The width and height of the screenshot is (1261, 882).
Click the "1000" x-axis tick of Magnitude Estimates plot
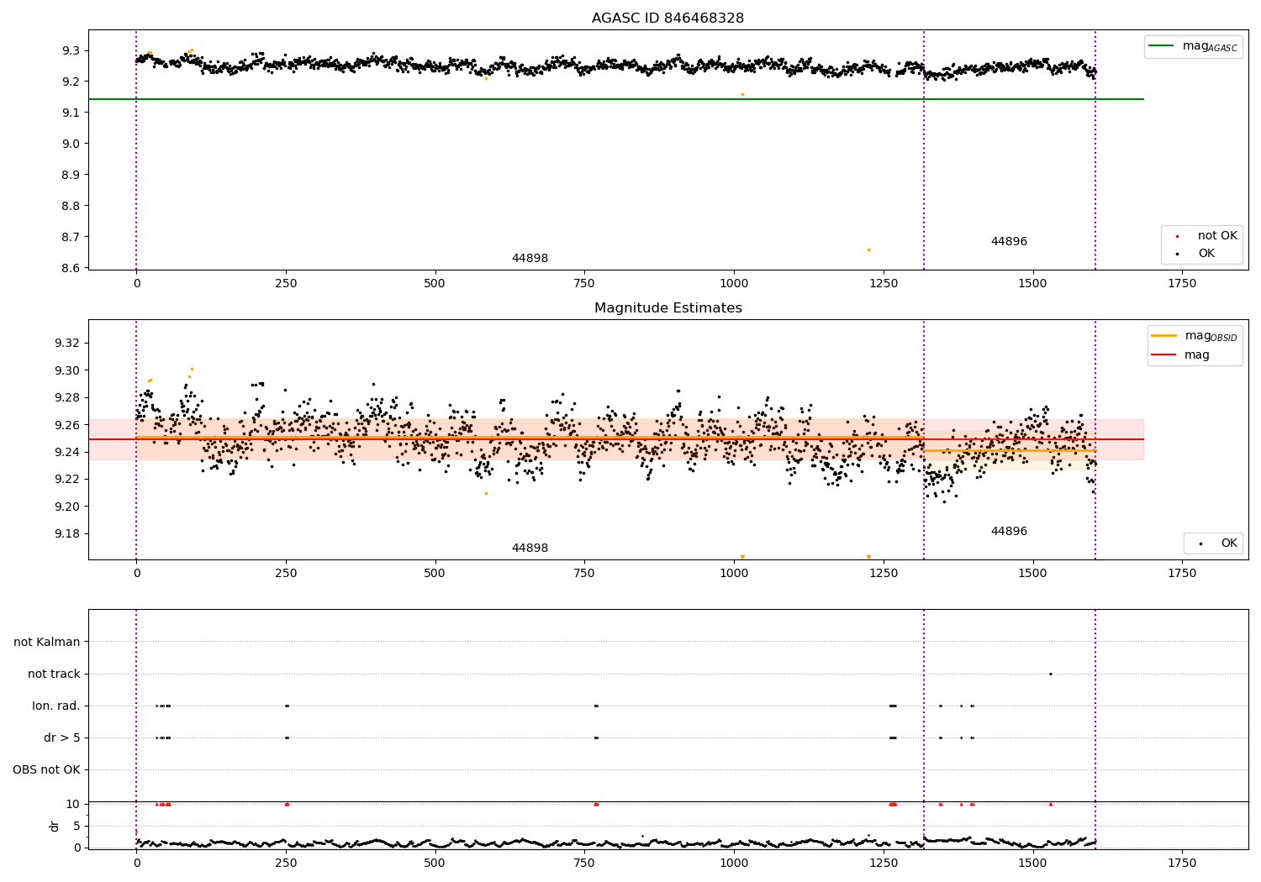click(x=734, y=574)
